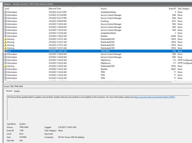Click the information icon of IsolatedUserMode event 2
The height and width of the screenshot is (143, 192).
[x=5, y=33]
